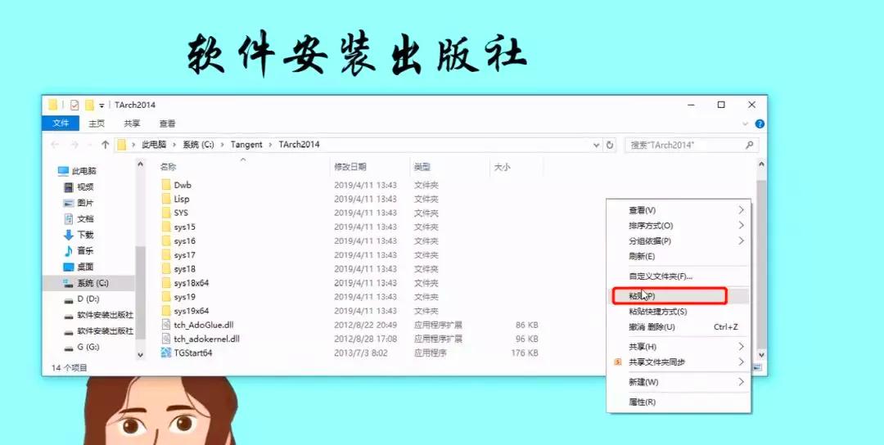The height and width of the screenshot is (445, 884).
Task: Expand the 分组依据(P) submenu
Action: click(x=741, y=240)
